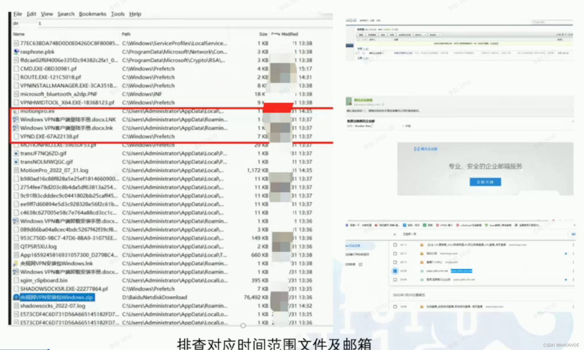Image resolution: width=584 pixels, height=350 pixels.
Task: Open the three-dot menu on the checked history row
Action: pos(573,271)
